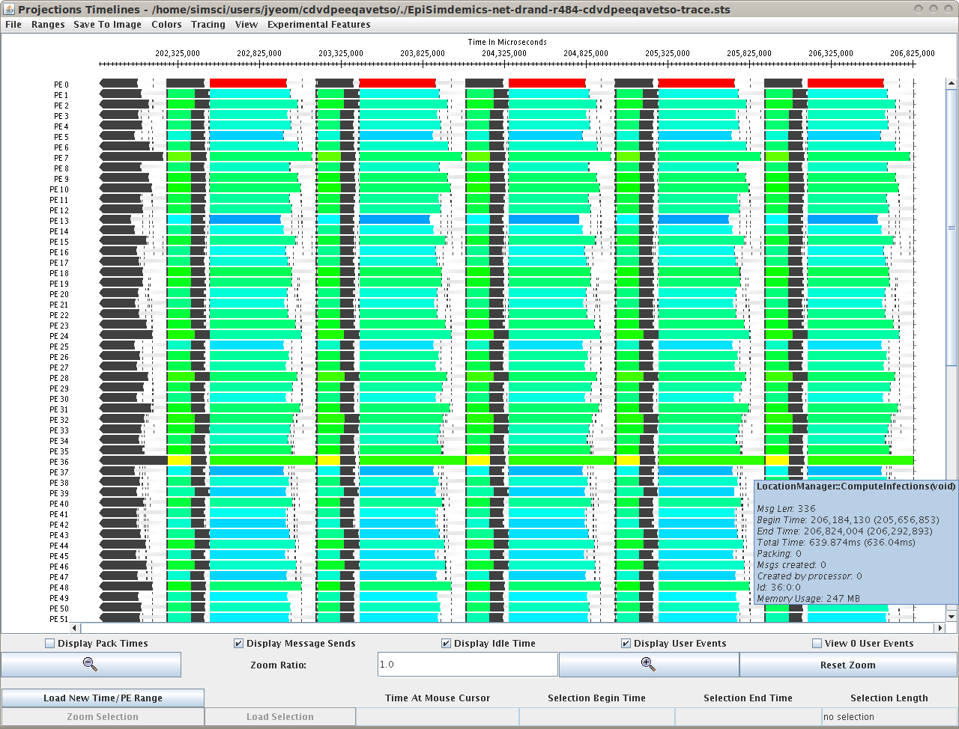959x729 pixels.
Task: Click the vertical scrollbar down arrow
Action: pyautogui.click(x=952, y=616)
